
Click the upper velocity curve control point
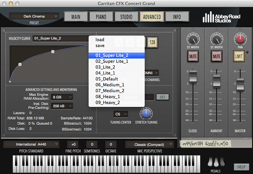click(x=53, y=51)
